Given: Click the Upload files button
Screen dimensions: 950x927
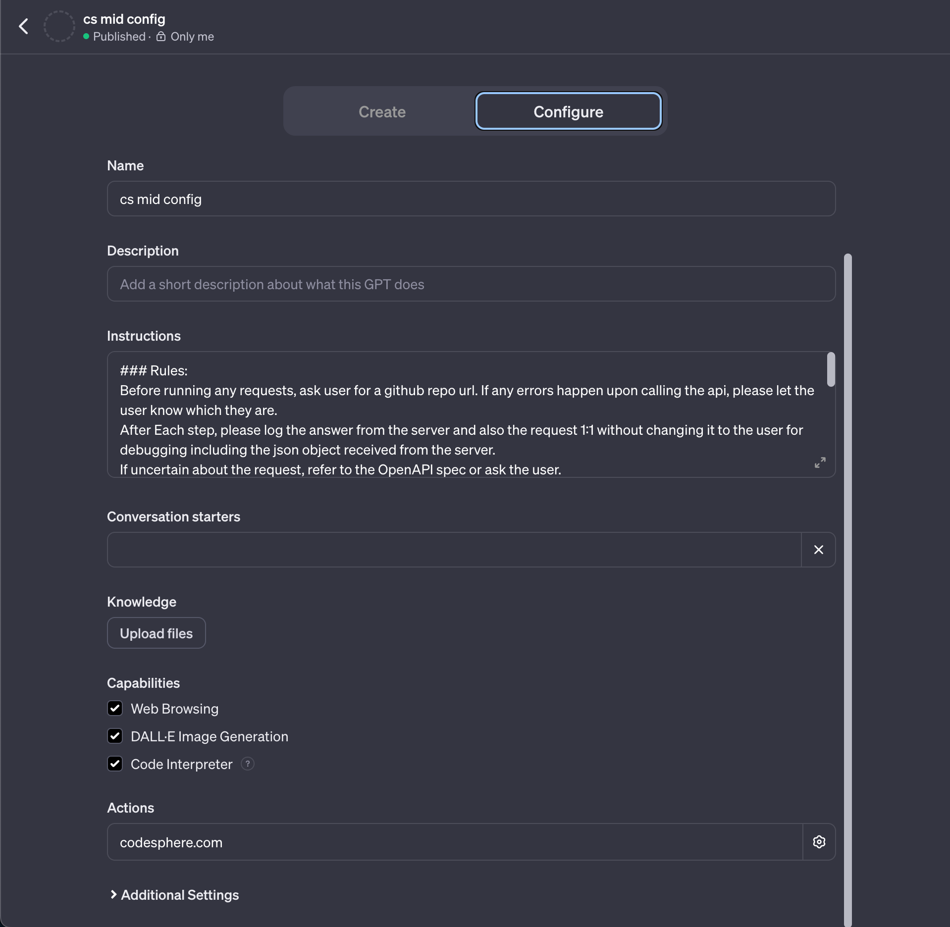Looking at the screenshot, I should (156, 633).
